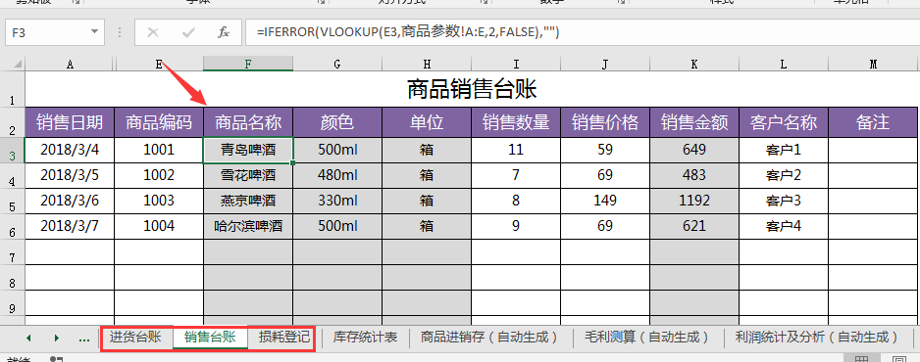Select sales amount cell 649
The image size is (920, 362).
pyautogui.click(x=694, y=150)
